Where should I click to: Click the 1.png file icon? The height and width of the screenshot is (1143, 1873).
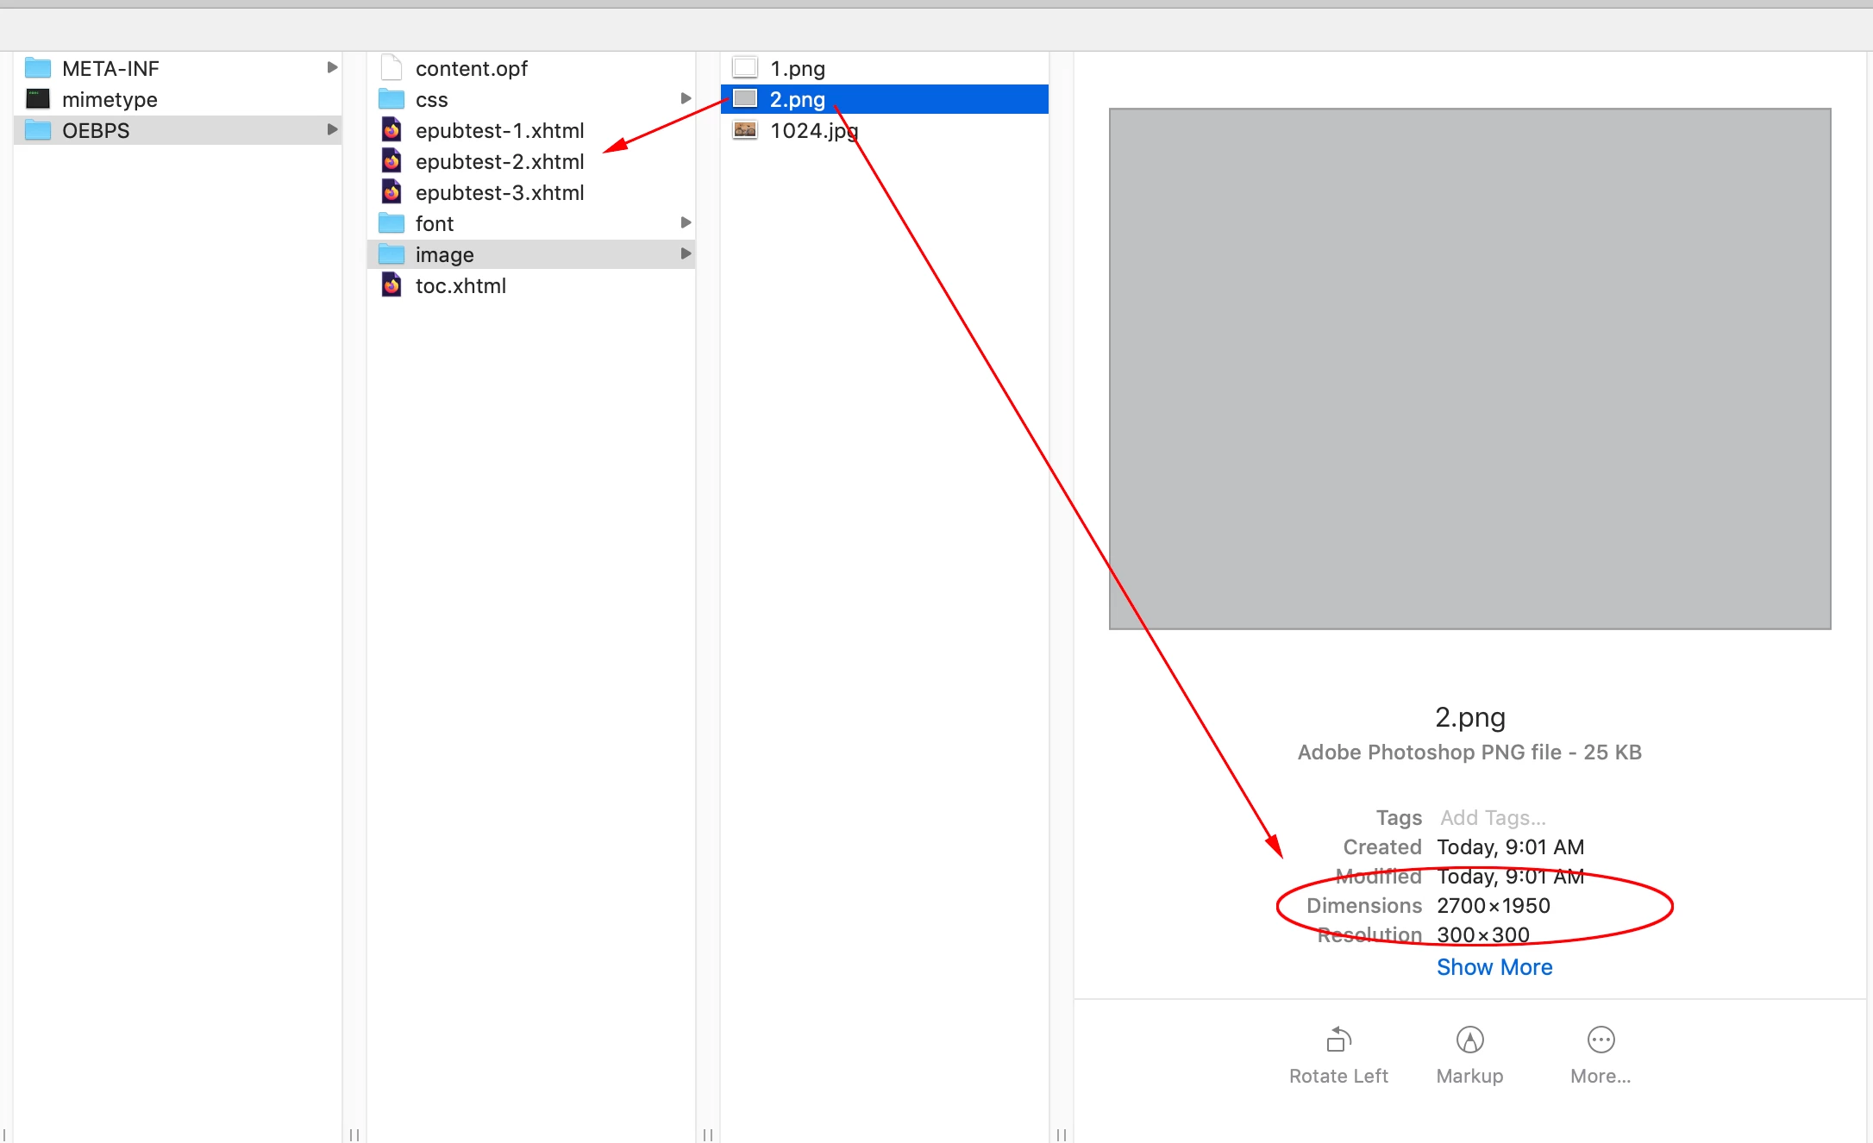coord(745,68)
